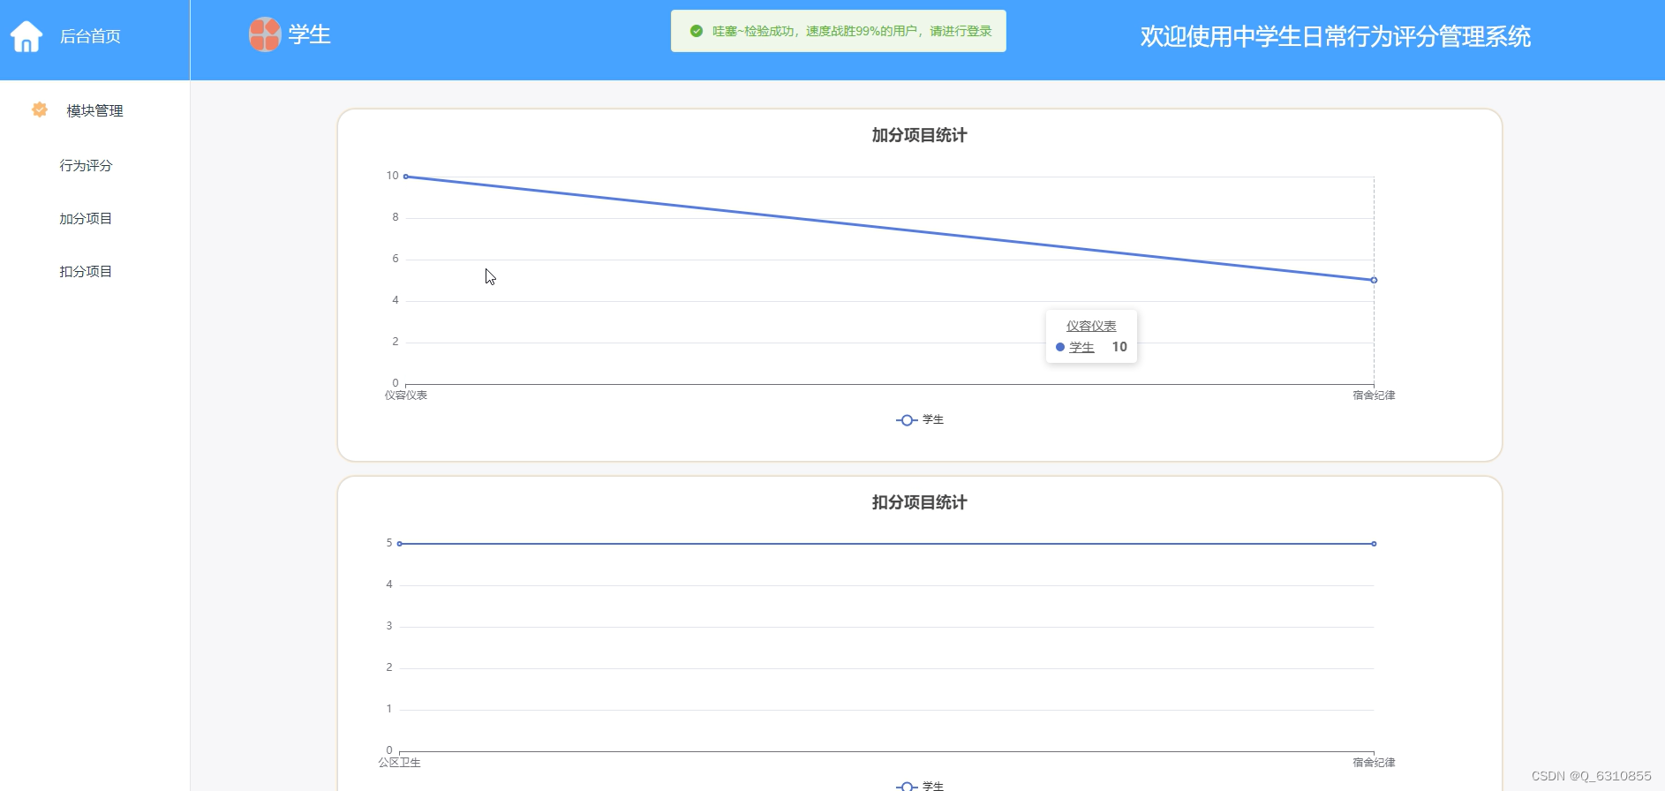Click the 宿舍纪律 data point in 加分 chart

tap(1374, 280)
